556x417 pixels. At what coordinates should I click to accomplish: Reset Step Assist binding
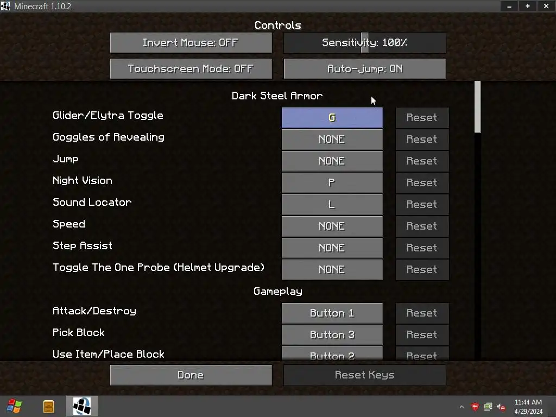pos(422,248)
